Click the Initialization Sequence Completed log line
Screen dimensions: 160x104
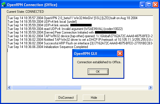[48, 47]
